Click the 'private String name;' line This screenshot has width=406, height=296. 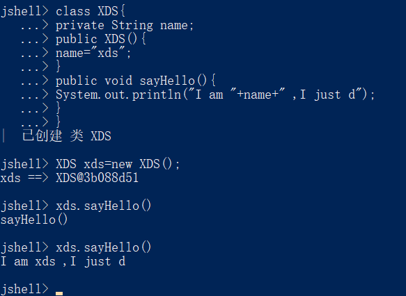pyautogui.click(x=125, y=25)
